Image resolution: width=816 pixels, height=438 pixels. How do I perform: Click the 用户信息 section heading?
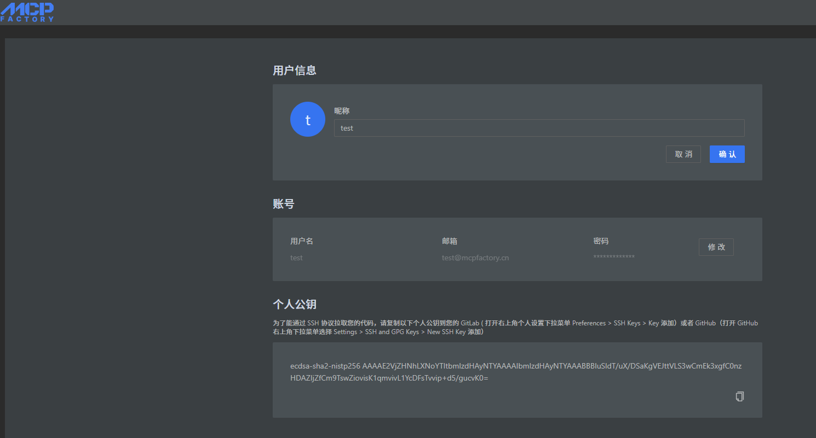click(x=295, y=71)
